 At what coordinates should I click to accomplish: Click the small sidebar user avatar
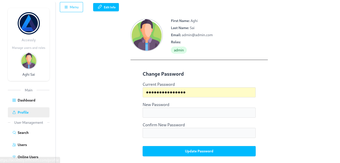click(x=29, y=61)
